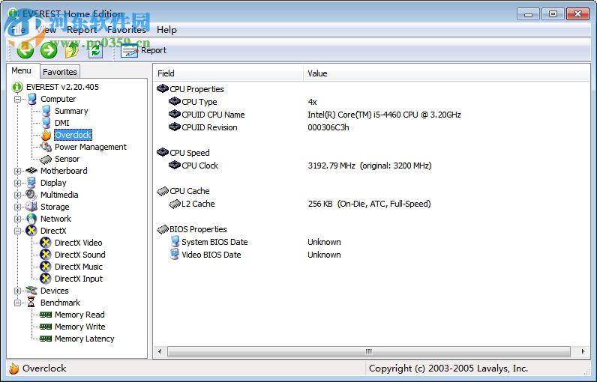Select the L2 Cache row

click(x=371, y=204)
